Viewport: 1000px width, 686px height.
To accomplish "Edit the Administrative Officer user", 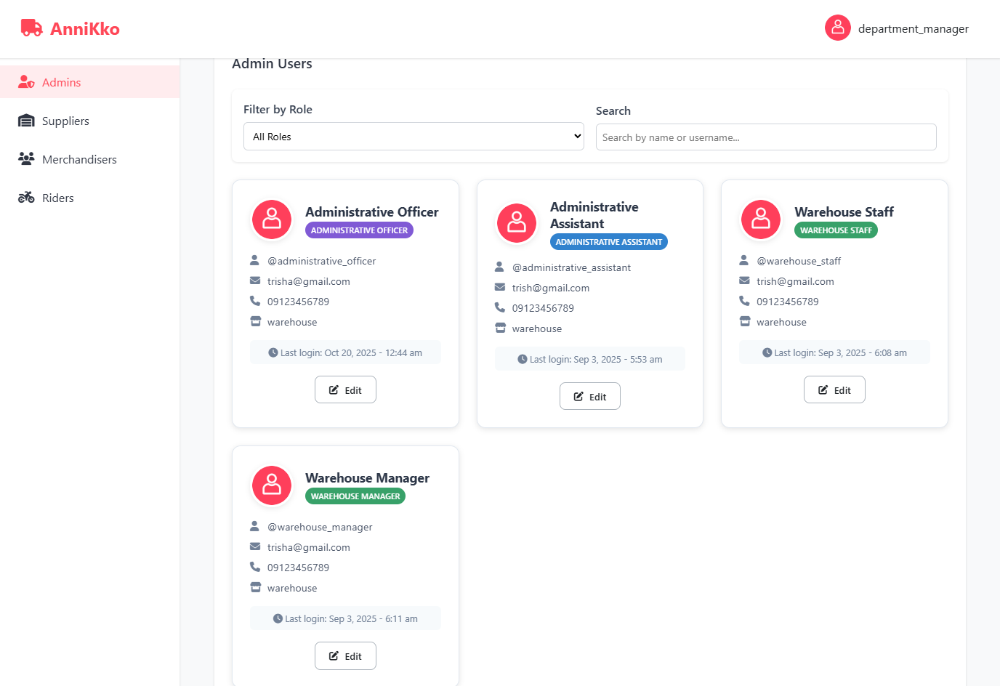I will (345, 390).
